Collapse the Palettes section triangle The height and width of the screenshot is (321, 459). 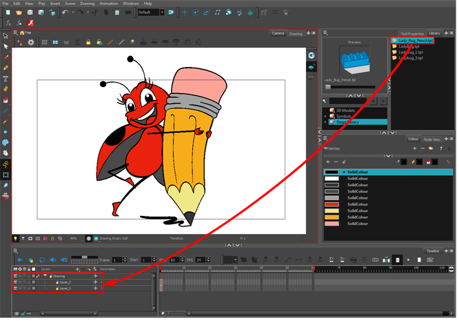point(325,148)
